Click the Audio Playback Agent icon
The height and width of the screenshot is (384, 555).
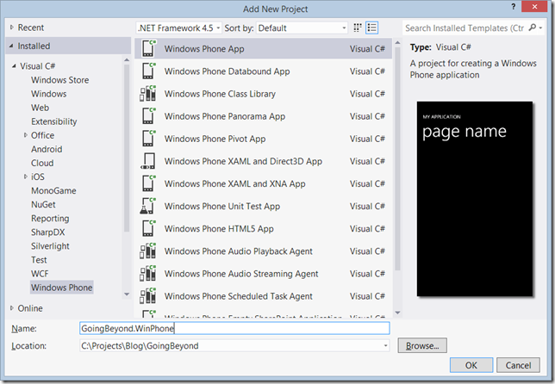[148, 251]
